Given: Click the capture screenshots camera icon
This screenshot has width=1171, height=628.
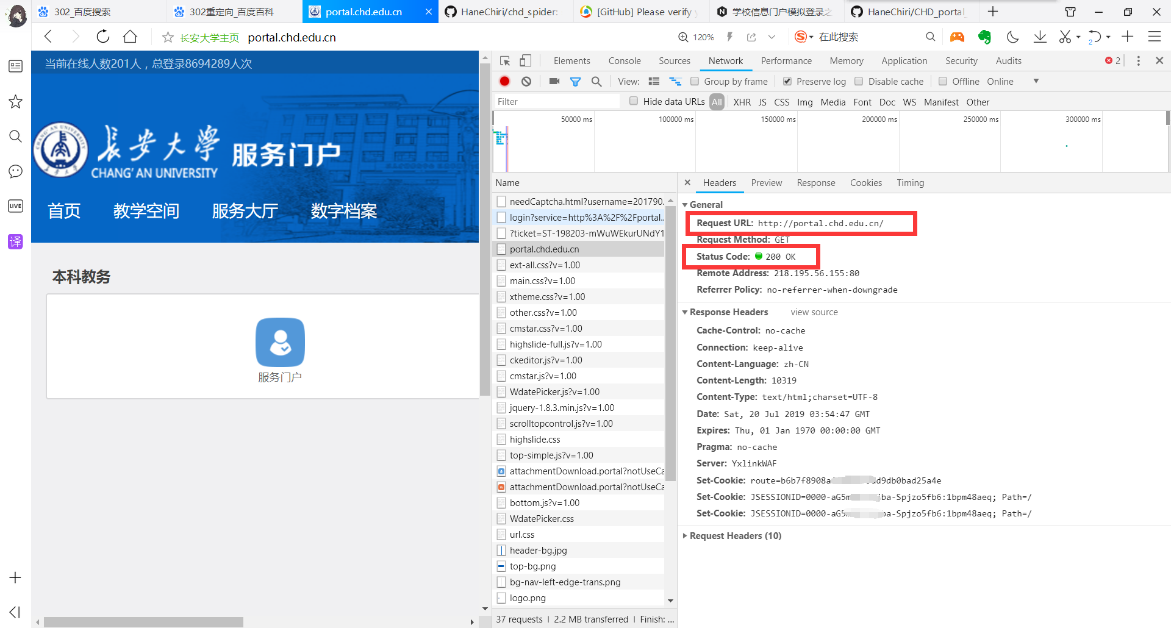Looking at the screenshot, I should 554,81.
